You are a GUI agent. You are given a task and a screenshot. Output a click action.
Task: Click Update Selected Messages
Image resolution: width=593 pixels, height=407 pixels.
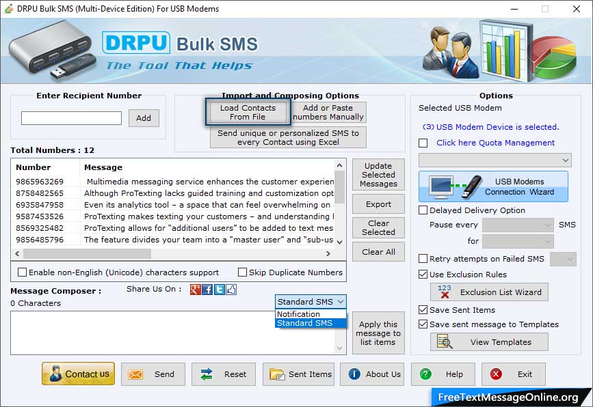click(378, 174)
